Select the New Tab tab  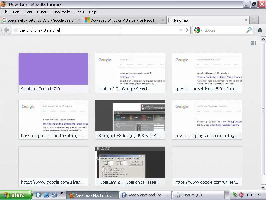point(207,20)
